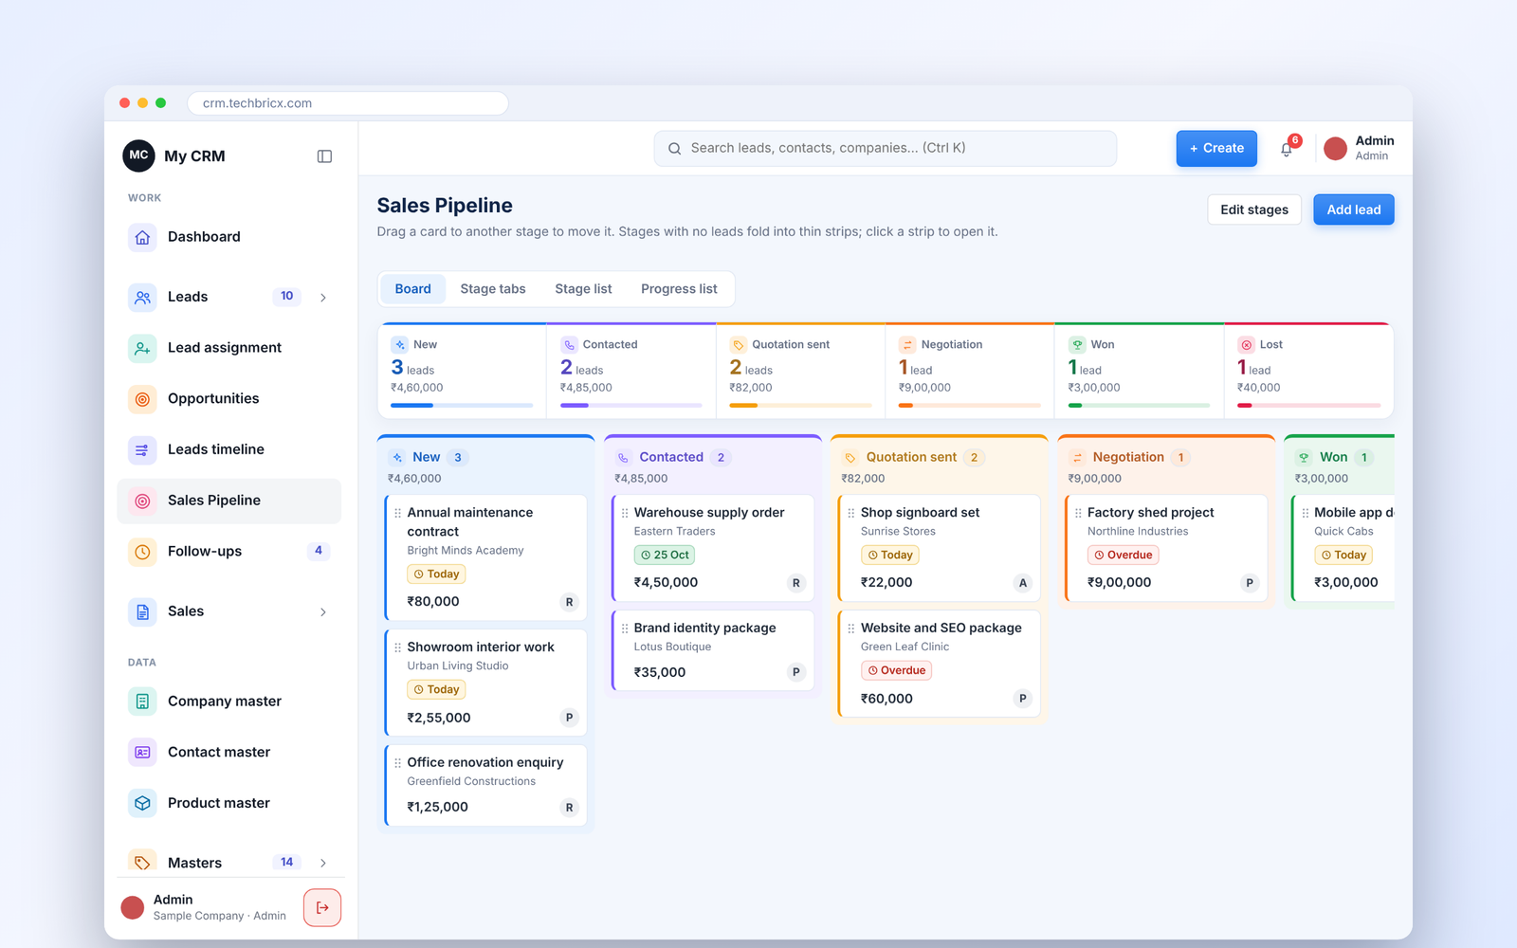Click the Follow-ups count badge 4

tap(319, 551)
